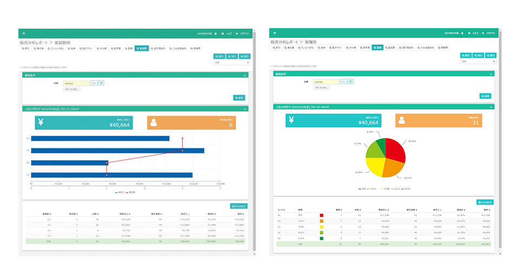Click the store picker icon beside ALL in the left report
Image resolution: width=520 pixels, height=280 pixels.
[101, 83]
